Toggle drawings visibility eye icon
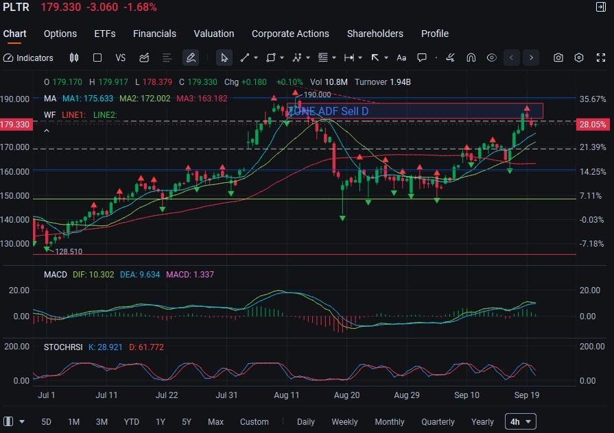614x433 pixels. pos(492,58)
